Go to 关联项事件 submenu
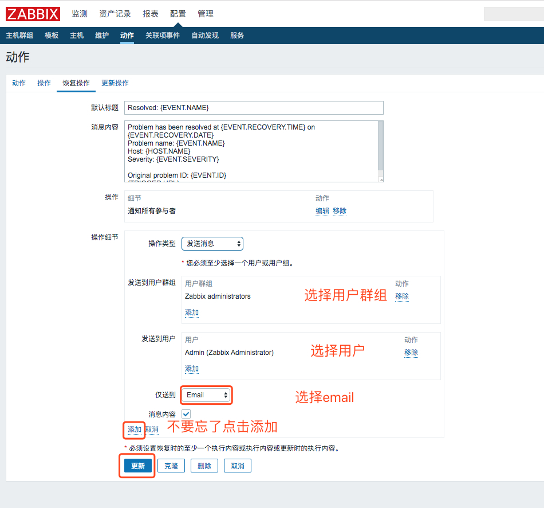The image size is (544, 508). (x=163, y=36)
